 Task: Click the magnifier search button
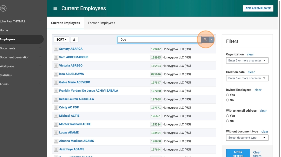(x=205, y=40)
